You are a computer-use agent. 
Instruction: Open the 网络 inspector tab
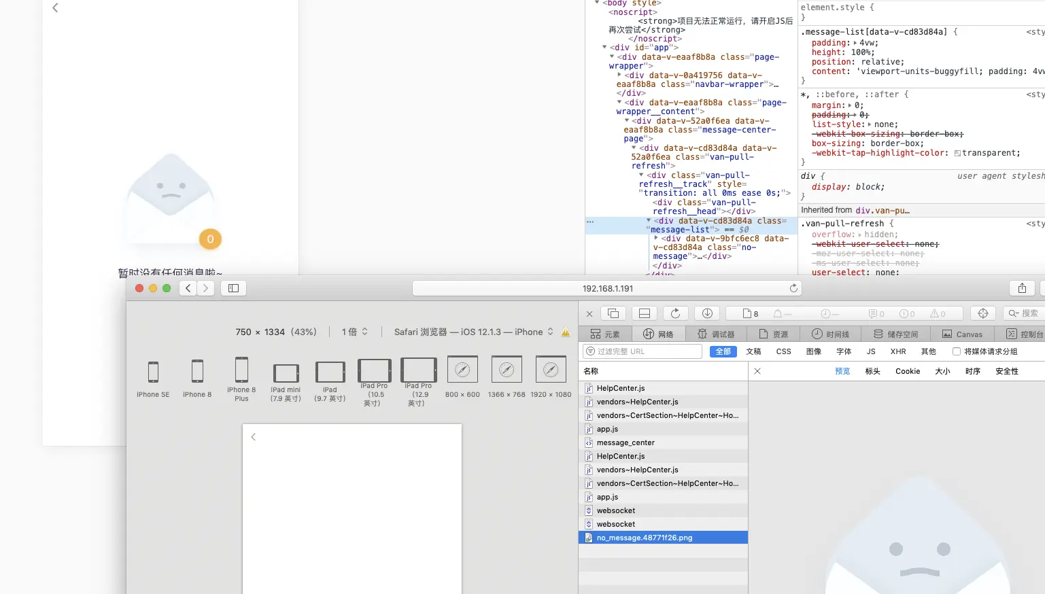pos(658,334)
